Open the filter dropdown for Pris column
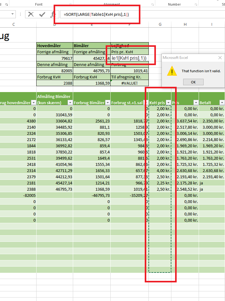Screen dimensions: 225x301 [196, 103]
